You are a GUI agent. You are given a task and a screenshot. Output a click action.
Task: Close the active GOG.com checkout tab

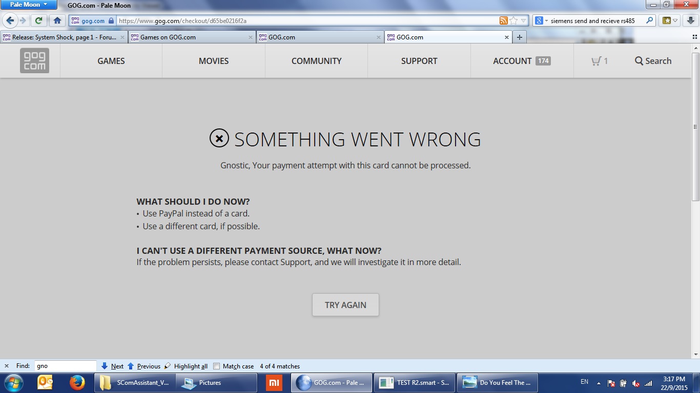(507, 37)
